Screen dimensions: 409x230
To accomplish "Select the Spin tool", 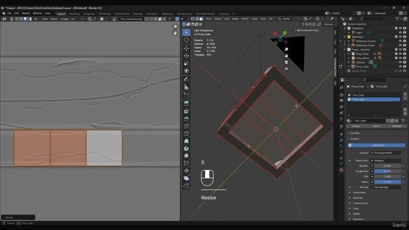I will [186, 148].
